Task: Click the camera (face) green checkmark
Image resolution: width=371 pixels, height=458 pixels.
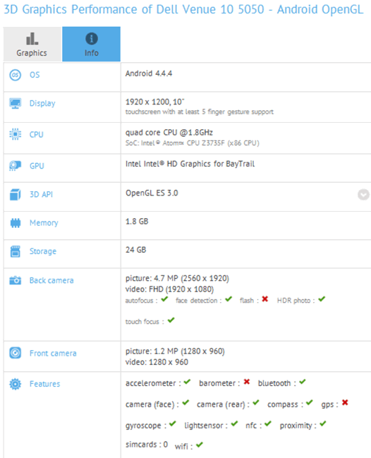Action: point(185,403)
